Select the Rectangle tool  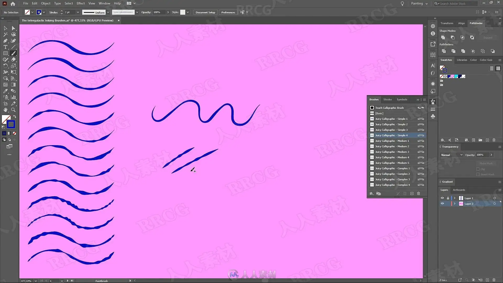click(5, 53)
